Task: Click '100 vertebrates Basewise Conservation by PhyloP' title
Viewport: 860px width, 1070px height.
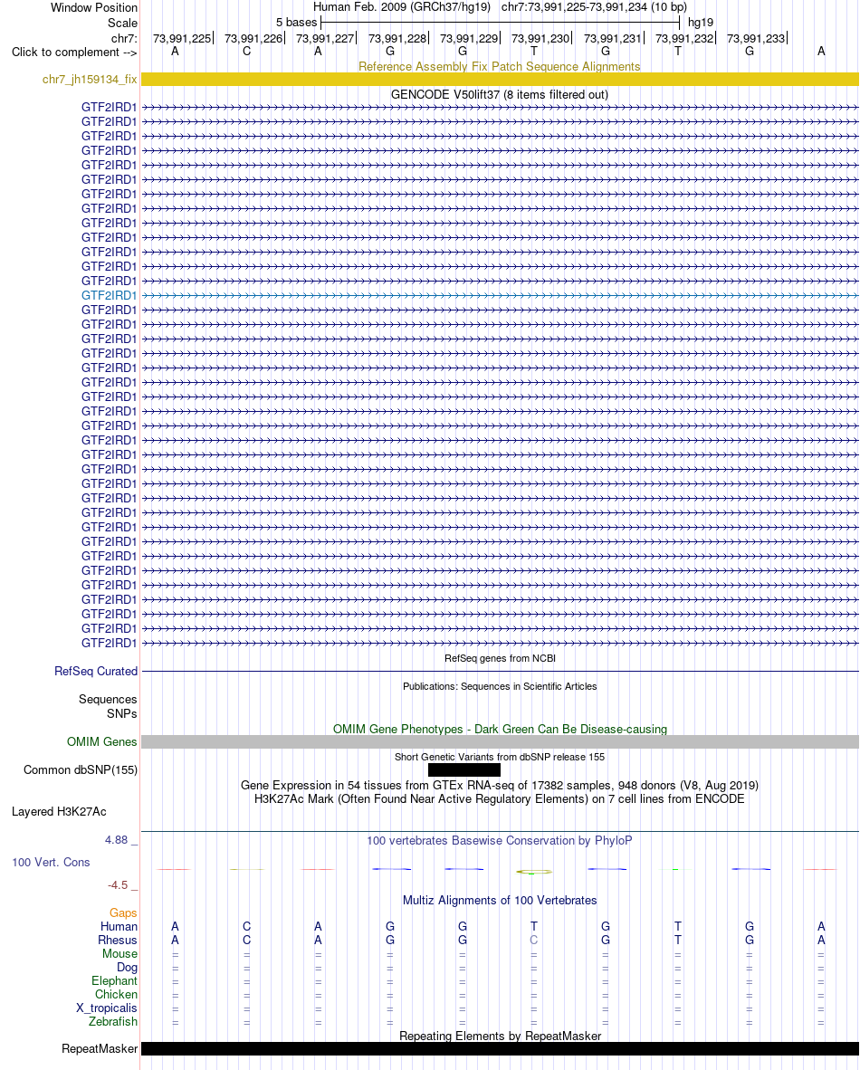Action: (x=500, y=841)
